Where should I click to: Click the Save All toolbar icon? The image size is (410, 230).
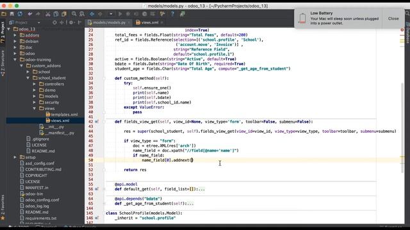pyautogui.click(x=12, y=14)
